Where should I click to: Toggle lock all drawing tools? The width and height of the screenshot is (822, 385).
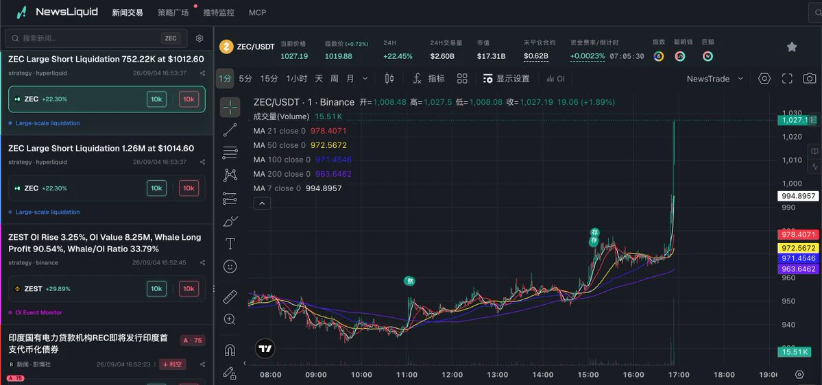click(230, 373)
